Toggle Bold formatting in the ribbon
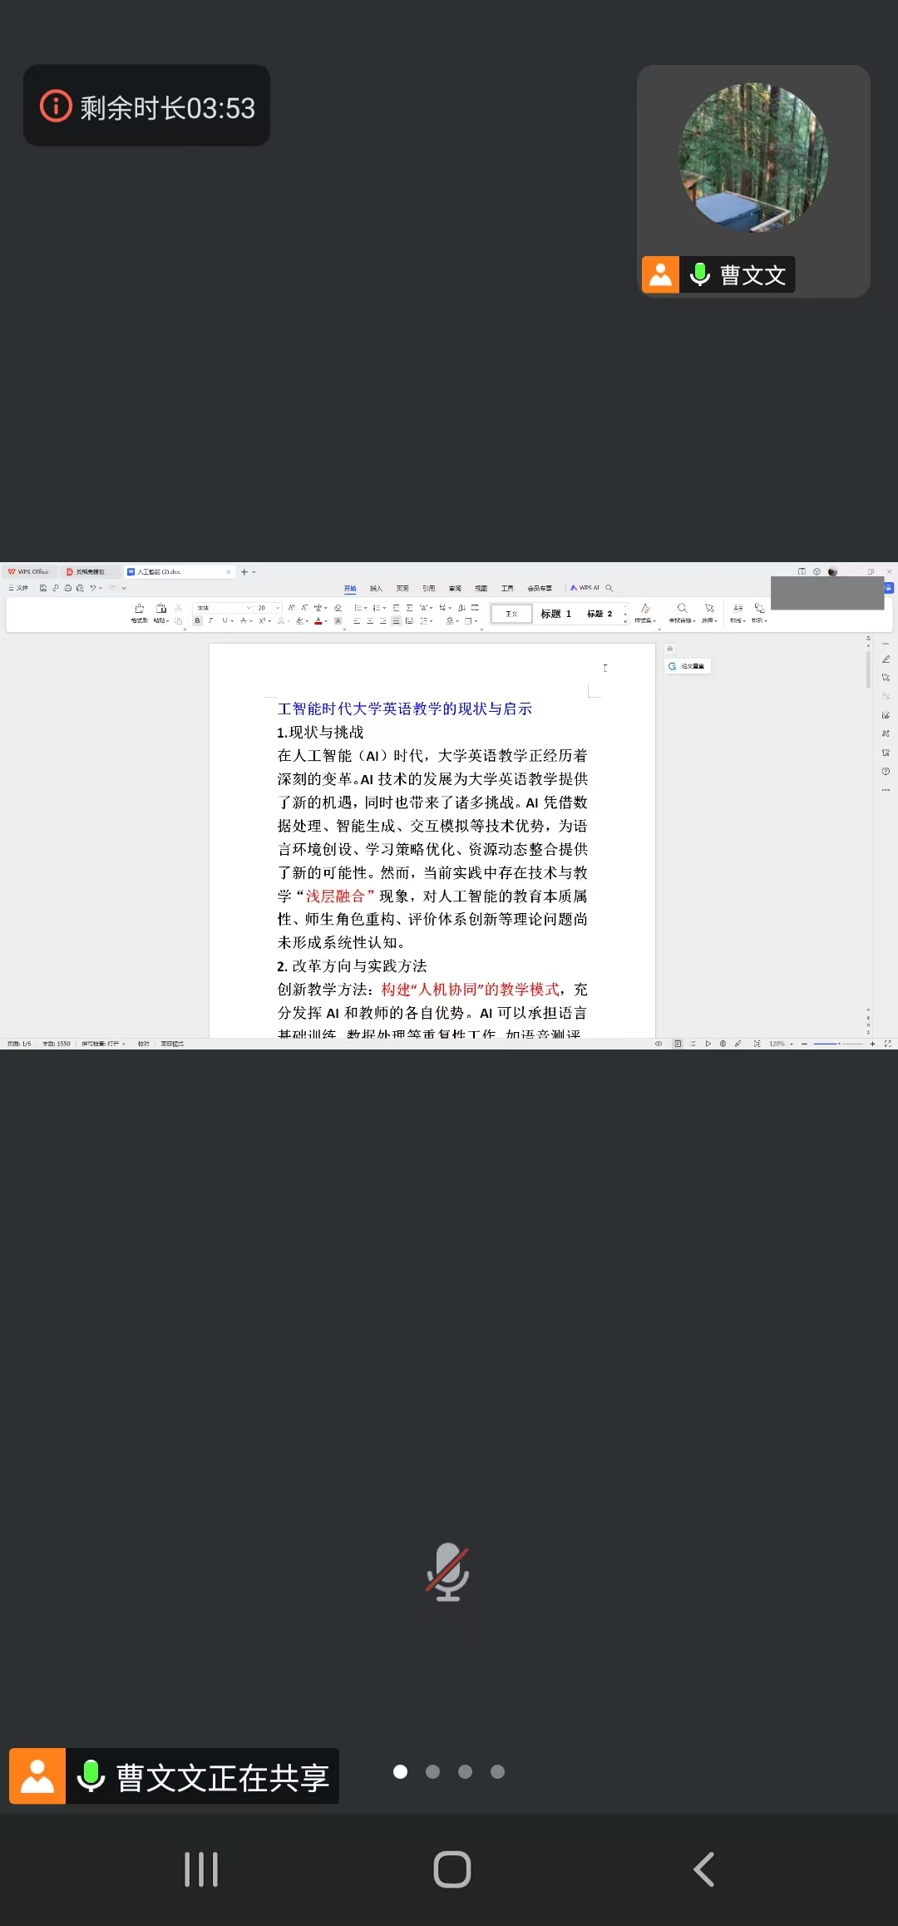Viewport: 898px width, 1926px height. [x=197, y=621]
